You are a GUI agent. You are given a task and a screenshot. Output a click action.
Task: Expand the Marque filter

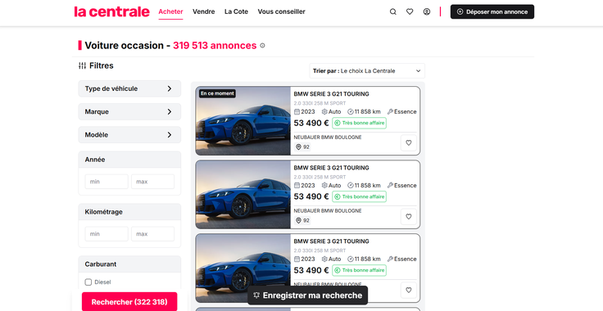(129, 112)
